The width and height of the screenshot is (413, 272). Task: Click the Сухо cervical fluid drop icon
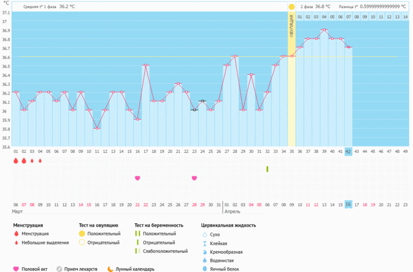204,234
